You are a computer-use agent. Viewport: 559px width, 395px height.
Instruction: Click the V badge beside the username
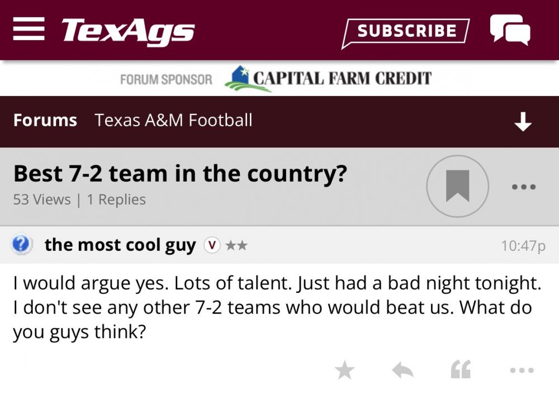(x=212, y=245)
